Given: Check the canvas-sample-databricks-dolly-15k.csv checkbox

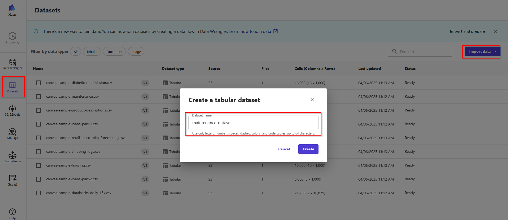Looking at the screenshot, I should point(38,193).
